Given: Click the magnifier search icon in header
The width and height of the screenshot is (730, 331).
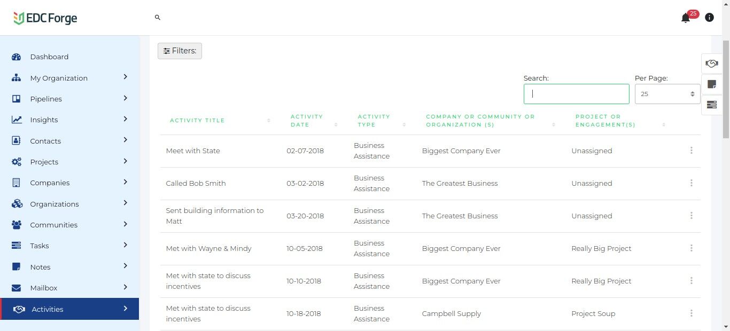Looking at the screenshot, I should coord(158,18).
